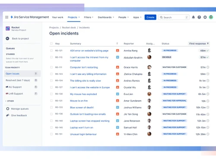Select Resolved (last 7 days) queue

tap(22, 80)
